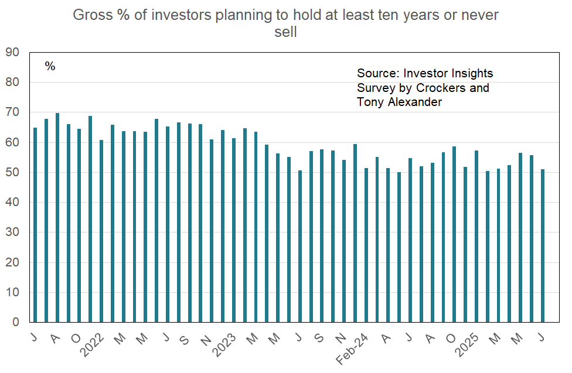Click the chart title text
Screen dimensions: 572x373
click(285, 23)
